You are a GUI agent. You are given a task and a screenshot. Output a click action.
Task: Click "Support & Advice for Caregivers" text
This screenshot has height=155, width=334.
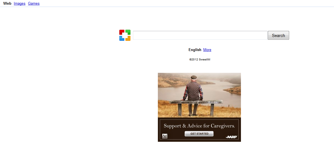pyautogui.click(x=199, y=126)
